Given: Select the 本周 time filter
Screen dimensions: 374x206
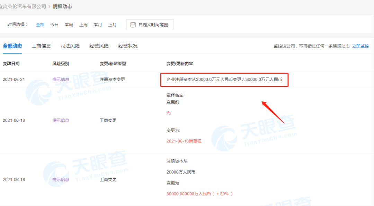Looking at the screenshot, I should 69,24.
